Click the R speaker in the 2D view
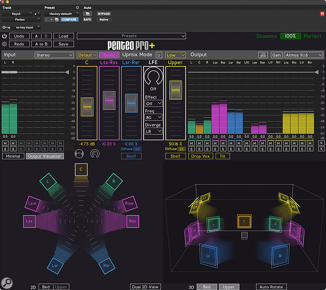The height and width of the screenshot is (290, 326). (114, 181)
